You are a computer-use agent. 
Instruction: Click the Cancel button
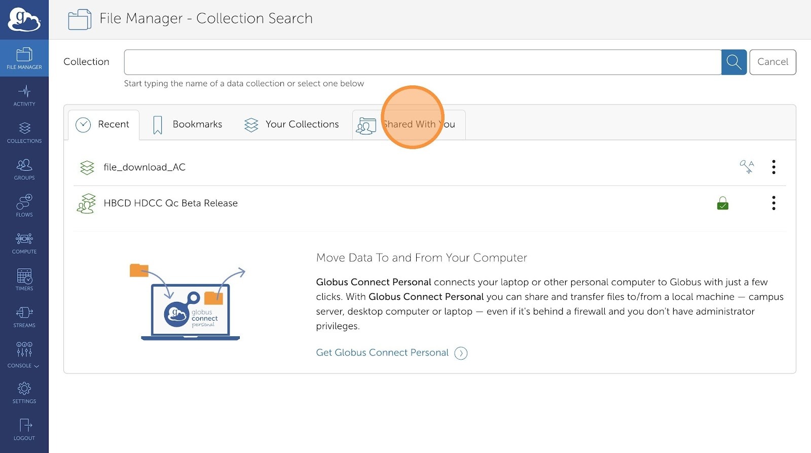click(x=772, y=62)
